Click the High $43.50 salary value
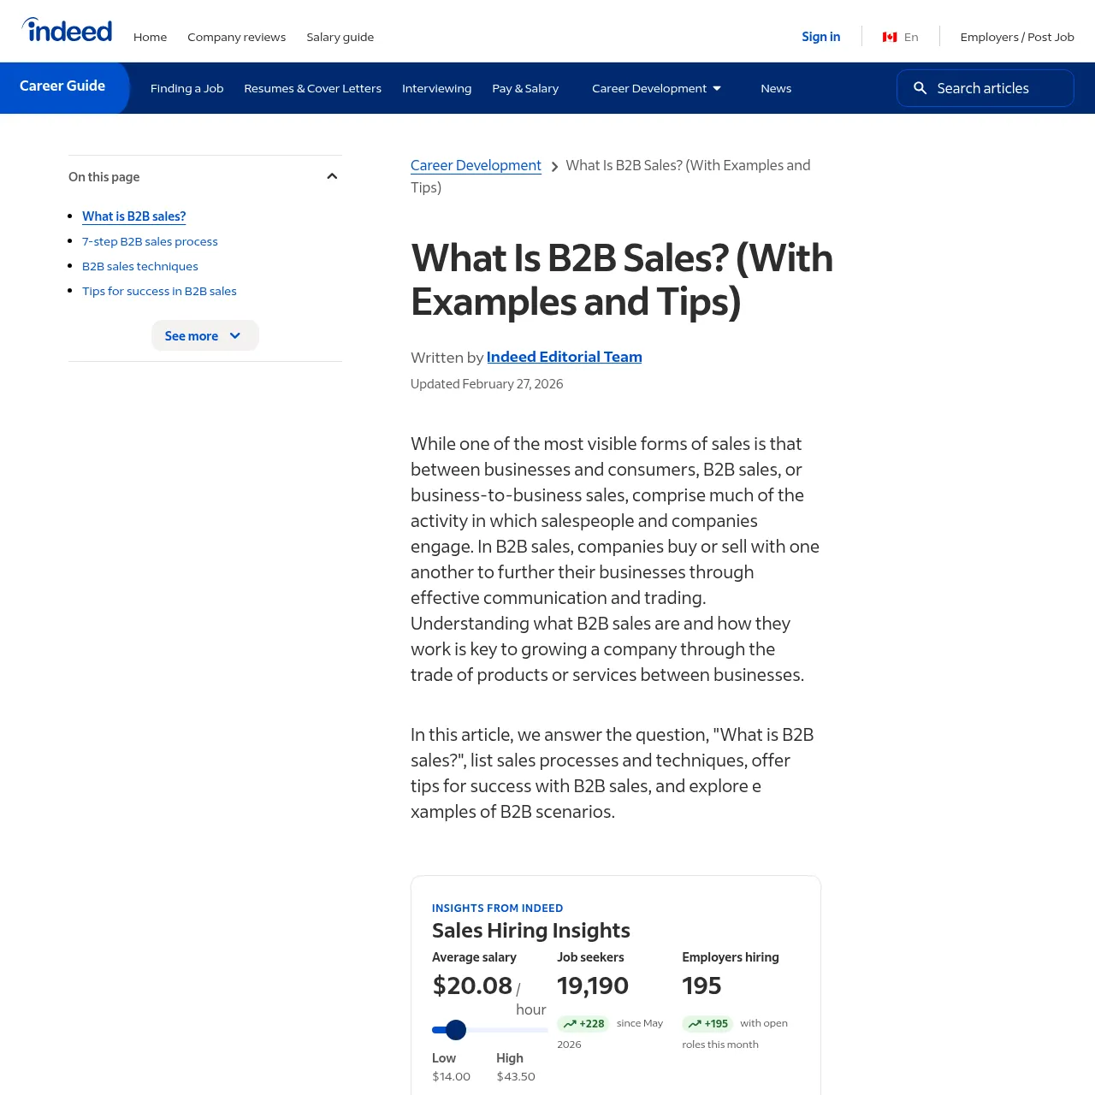Viewport: 1095px width, 1095px height. [516, 1076]
